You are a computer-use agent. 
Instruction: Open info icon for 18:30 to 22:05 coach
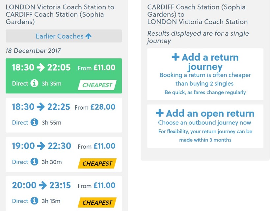(34, 83)
